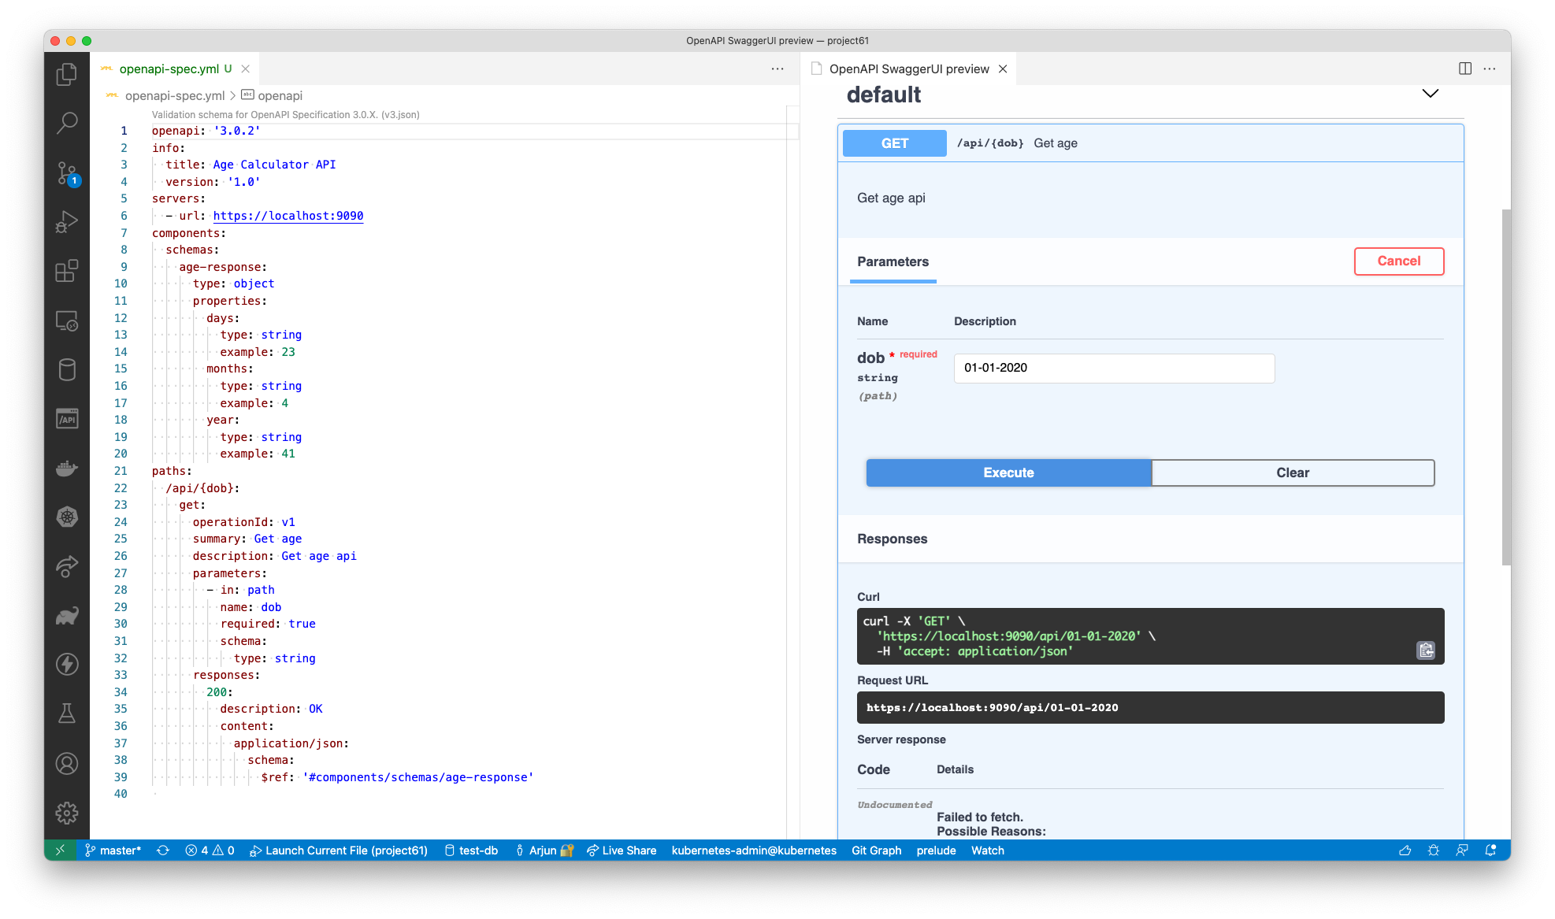Open the https://localhost:9090 link
This screenshot has height=919, width=1555.
(x=288, y=216)
